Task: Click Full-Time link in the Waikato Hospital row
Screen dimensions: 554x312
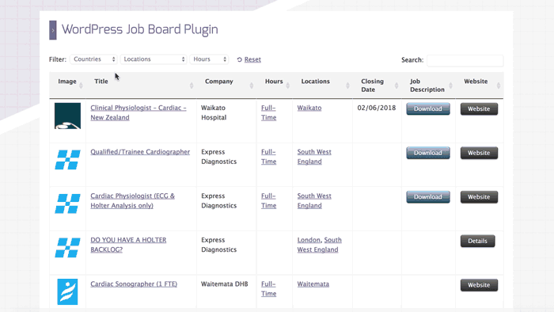Action: [x=268, y=112]
